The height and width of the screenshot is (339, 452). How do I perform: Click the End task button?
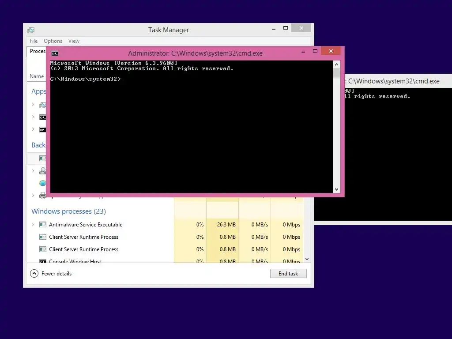click(x=288, y=274)
